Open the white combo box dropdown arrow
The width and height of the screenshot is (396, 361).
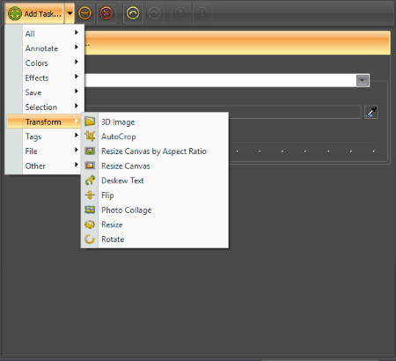363,80
